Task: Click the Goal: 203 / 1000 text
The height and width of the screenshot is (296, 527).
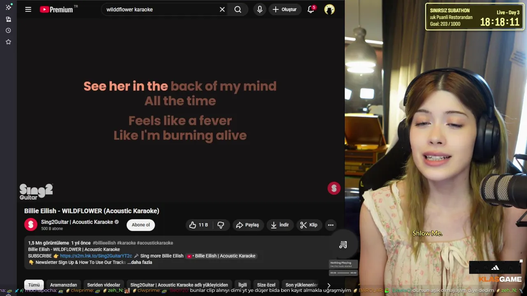Action: (x=445, y=24)
